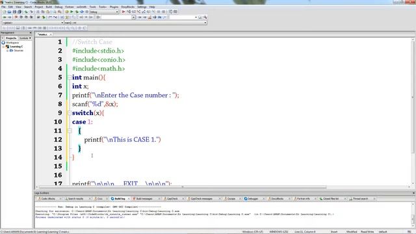Open the Debug menu
This screenshot has width=416, height=234.
point(58,7)
